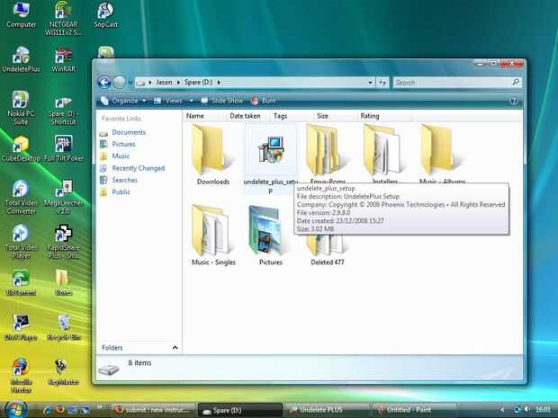The image size is (558, 418).
Task: Open the MegaLeecher desktop shortcut
Action: tap(63, 197)
